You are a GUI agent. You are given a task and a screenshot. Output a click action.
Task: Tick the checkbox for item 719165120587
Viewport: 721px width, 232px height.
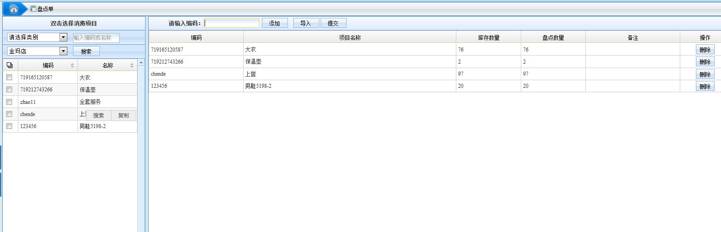[x=9, y=77]
